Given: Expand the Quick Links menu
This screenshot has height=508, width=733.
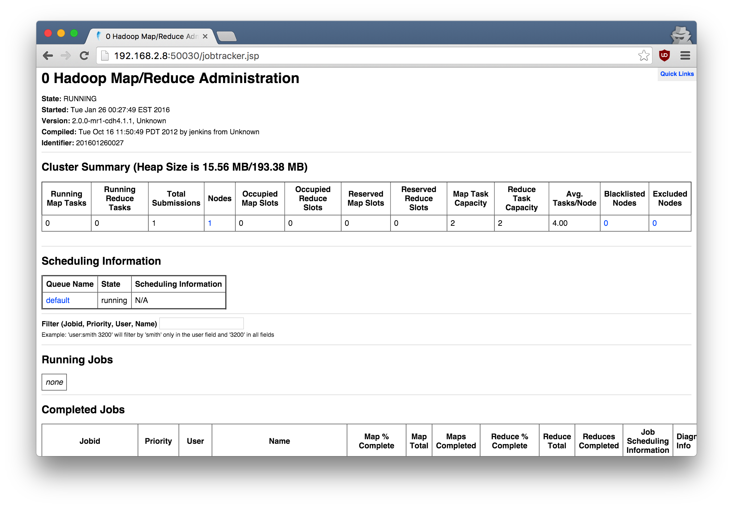Looking at the screenshot, I should point(677,74).
